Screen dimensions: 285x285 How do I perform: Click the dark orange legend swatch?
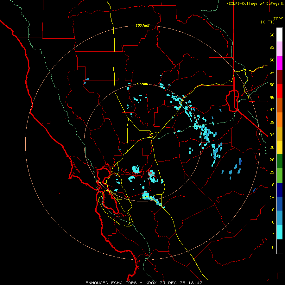point(280,105)
